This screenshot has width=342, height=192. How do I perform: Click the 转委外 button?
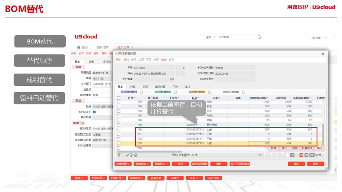(x=175, y=178)
